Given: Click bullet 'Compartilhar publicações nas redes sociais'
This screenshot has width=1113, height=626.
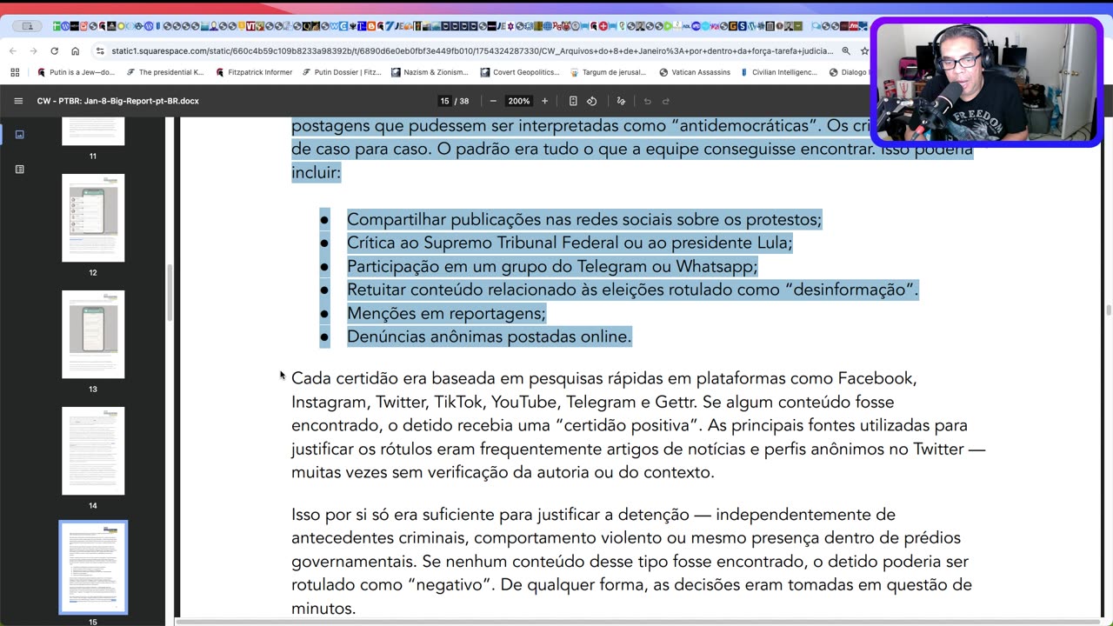Looking at the screenshot, I should click(584, 219).
